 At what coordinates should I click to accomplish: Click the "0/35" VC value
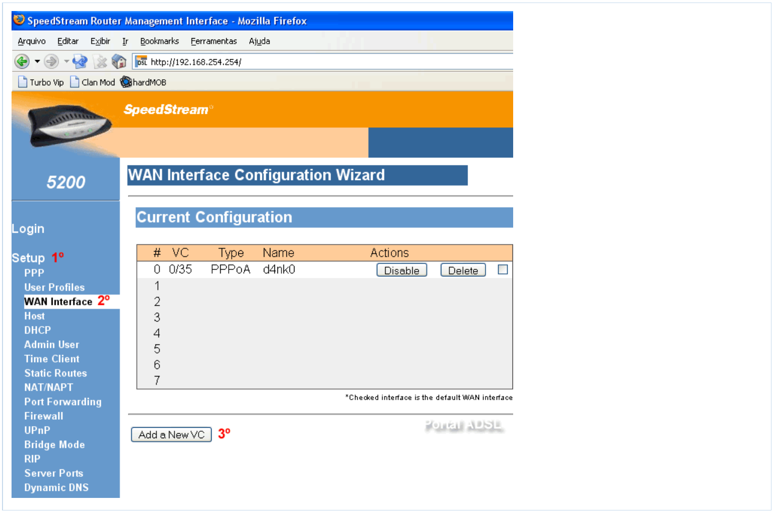point(181,270)
